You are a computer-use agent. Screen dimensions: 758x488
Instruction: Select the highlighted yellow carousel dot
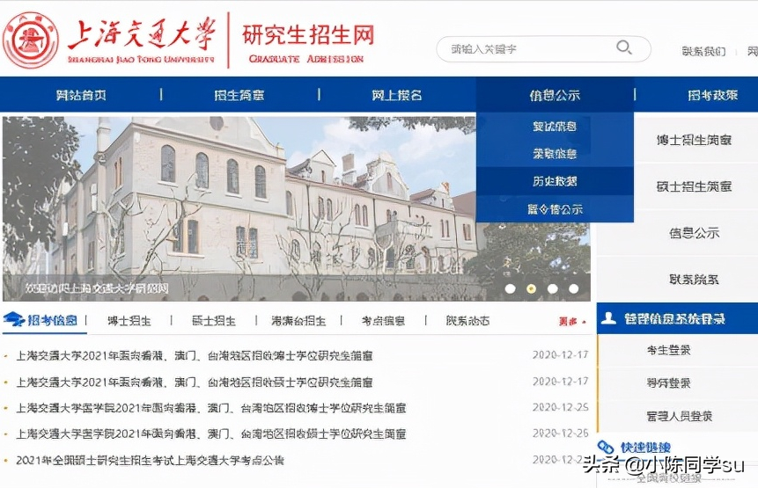531,288
